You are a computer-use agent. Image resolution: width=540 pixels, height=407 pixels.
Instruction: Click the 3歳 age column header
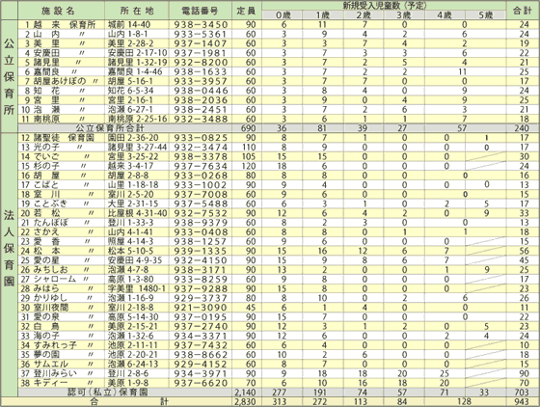[x=404, y=15]
